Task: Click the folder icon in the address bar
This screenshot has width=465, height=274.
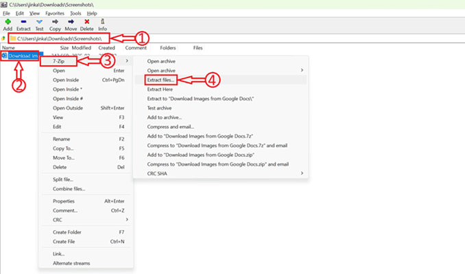Action: (x=13, y=38)
